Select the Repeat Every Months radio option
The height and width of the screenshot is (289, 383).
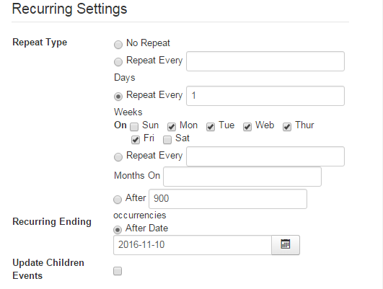[x=118, y=157]
